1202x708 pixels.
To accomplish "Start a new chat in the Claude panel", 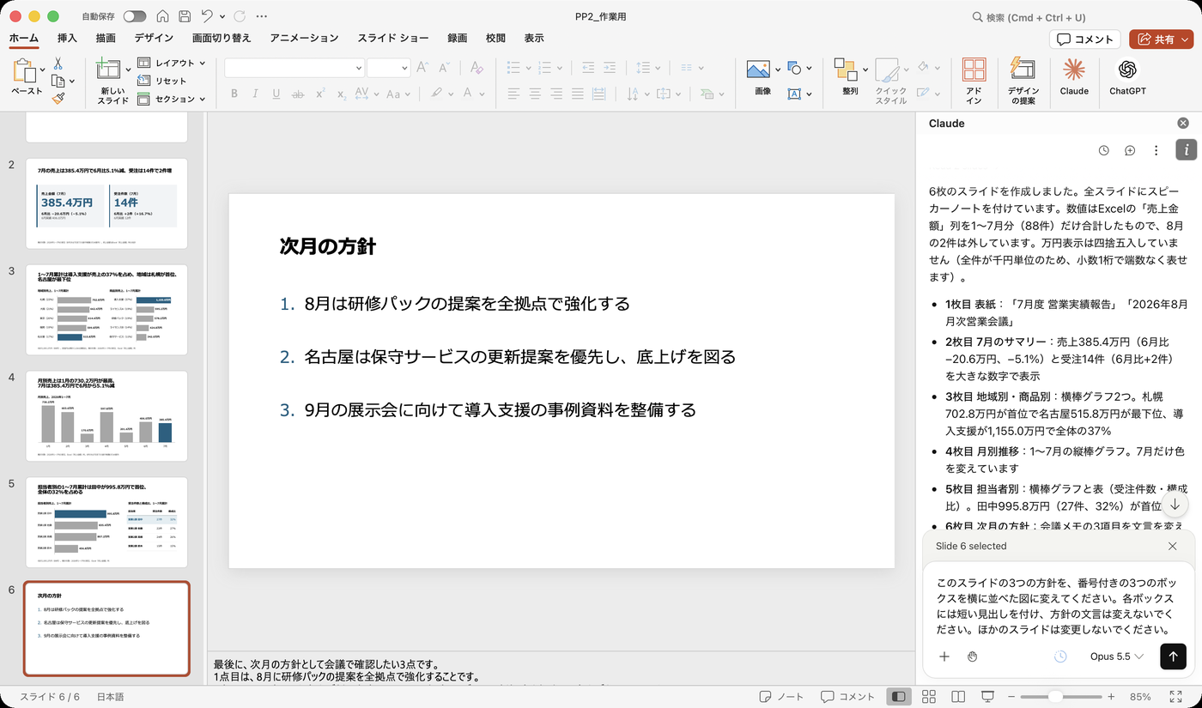I will point(1130,150).
